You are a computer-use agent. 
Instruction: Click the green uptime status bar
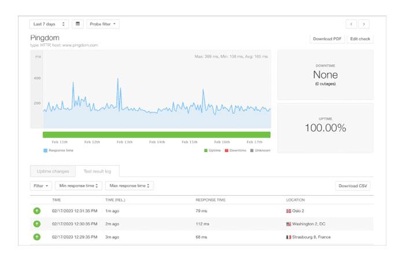point(156,135)
